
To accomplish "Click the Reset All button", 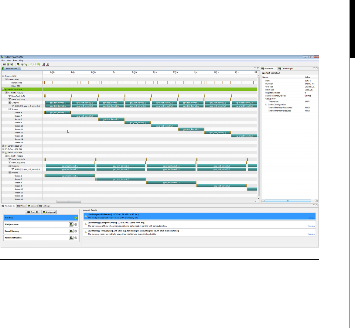I will (33, 212).
